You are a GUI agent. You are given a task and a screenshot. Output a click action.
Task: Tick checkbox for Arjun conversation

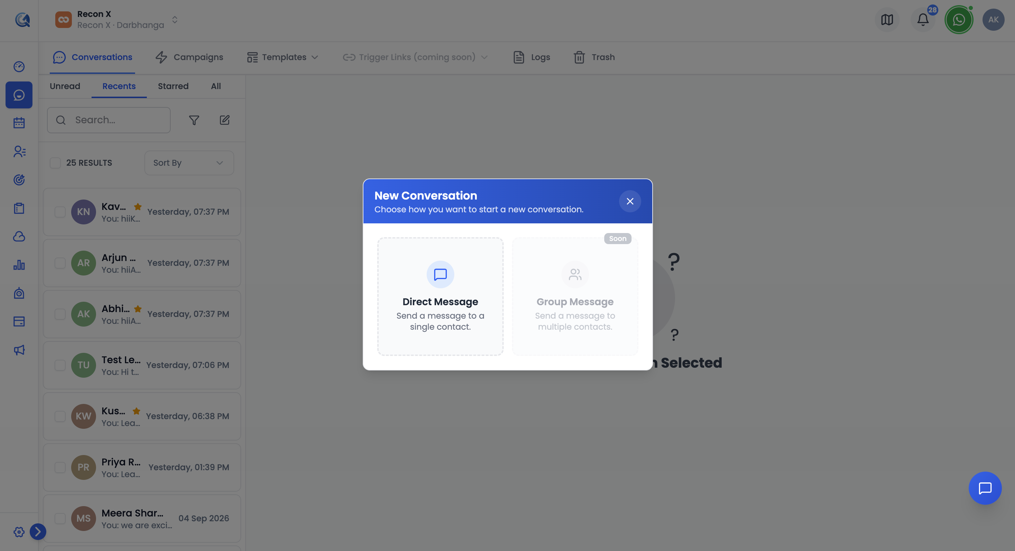coord(60,263)
